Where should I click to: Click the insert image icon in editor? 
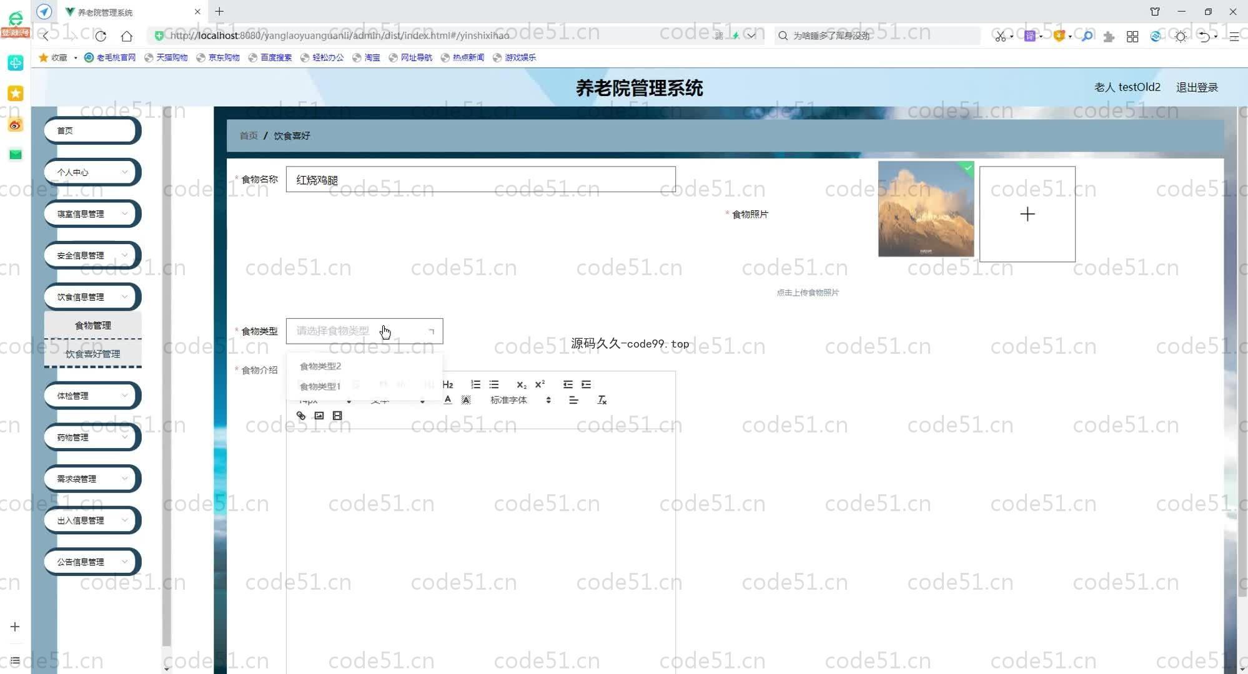click(x=319, y=416)
